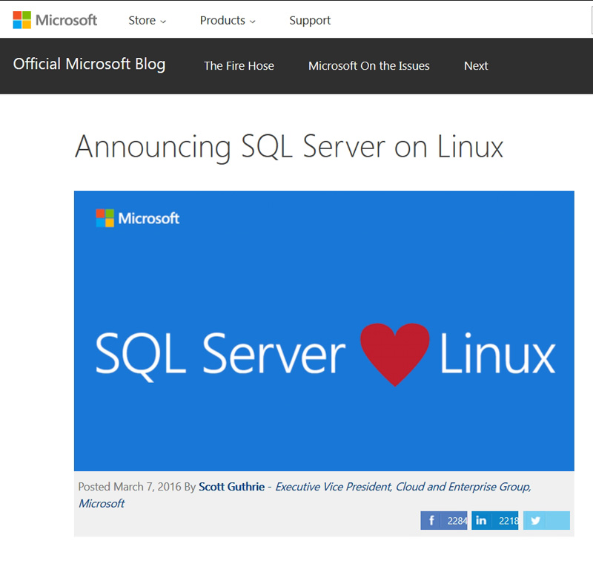Expand the Products dropdown menu
This screenshot has width=593, height=561.
[228, 21]
